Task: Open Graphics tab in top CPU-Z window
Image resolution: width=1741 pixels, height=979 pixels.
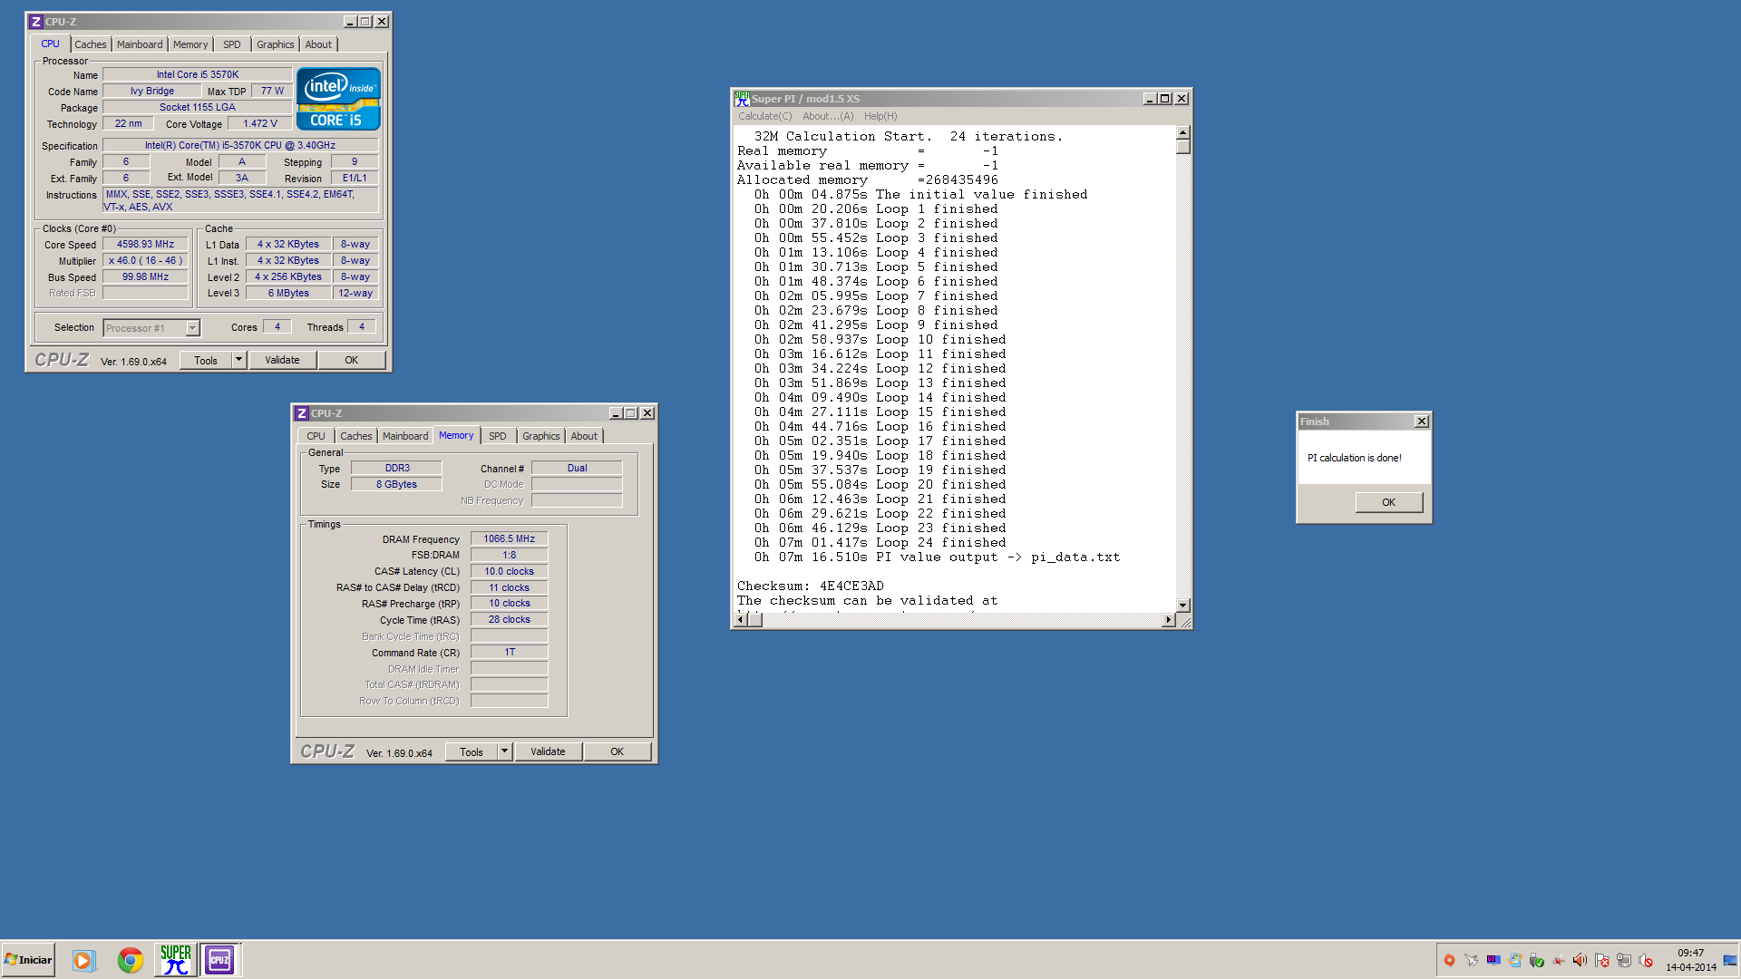Action: pos(275,44)
